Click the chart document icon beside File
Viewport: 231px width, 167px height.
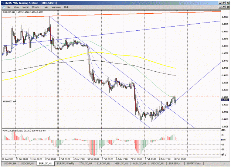coord(3,7)
